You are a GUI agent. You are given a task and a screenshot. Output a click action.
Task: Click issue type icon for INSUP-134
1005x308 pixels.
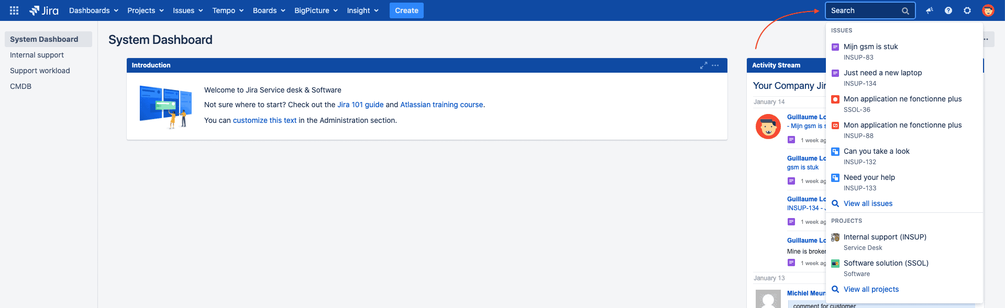(835, 73)
